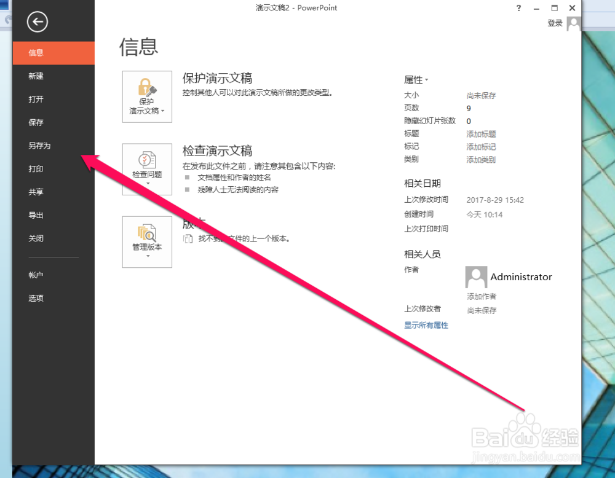Minimize the PowerPoint window
This screenshot has width=615, height=478.
pyautogui.click(x=536, y=8)
